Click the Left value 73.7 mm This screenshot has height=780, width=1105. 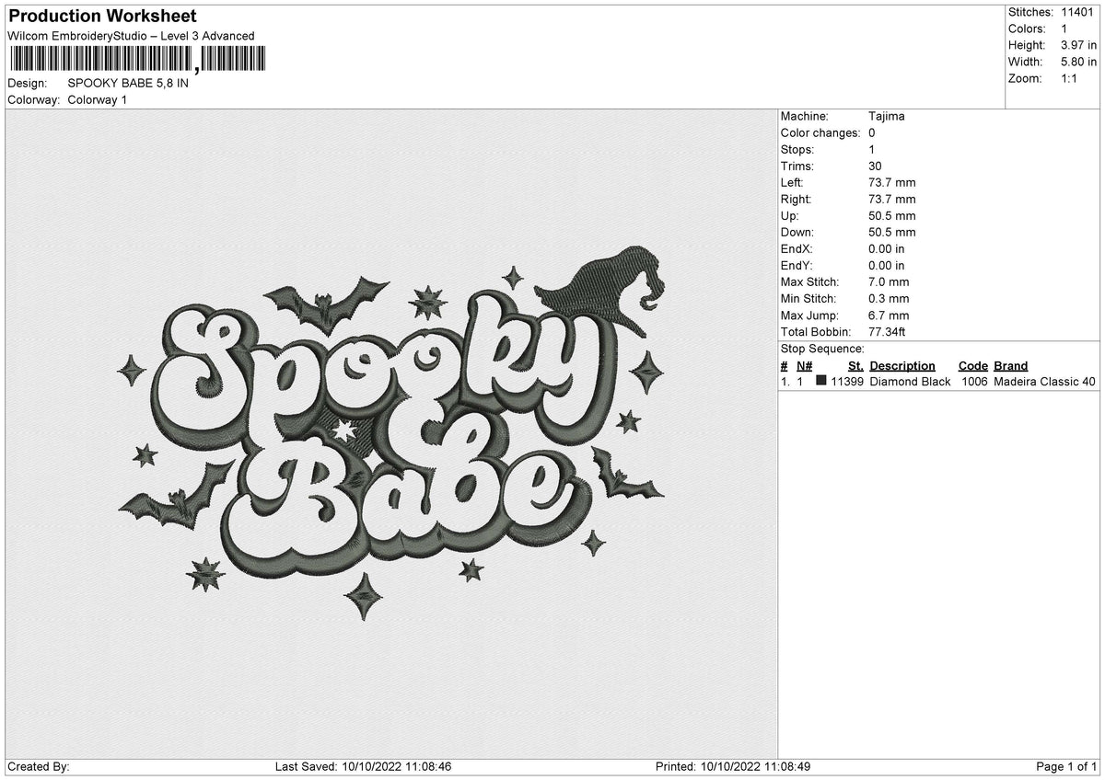(891, 182)
